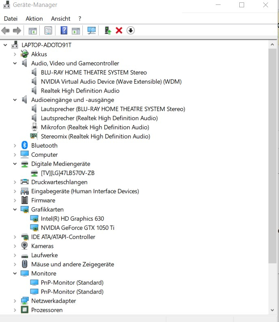Screen dimensions: 279x322
Task: Expand the Kameras category arrow
Action: (15, 246)
